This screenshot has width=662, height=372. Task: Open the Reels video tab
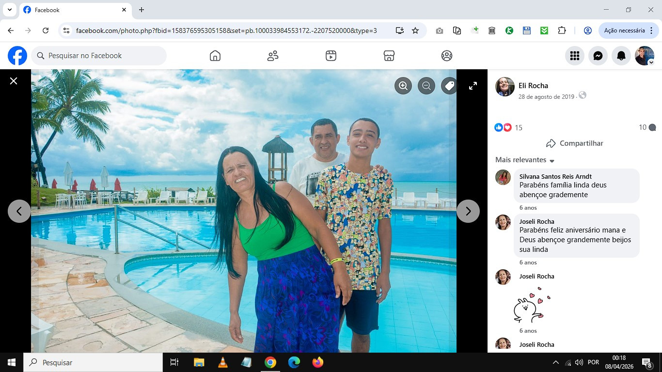click(331, 56)
